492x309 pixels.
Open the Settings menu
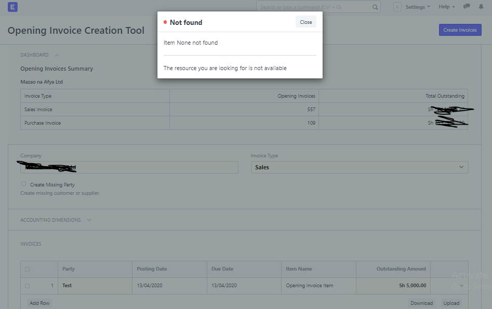[417, 7]
